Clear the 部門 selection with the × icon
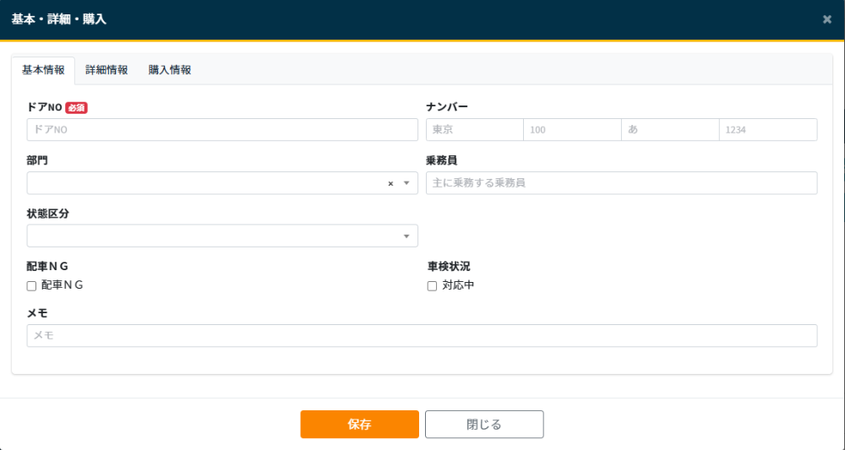Image resolution: width=845 pixels, height=450 pixels. 390,183
